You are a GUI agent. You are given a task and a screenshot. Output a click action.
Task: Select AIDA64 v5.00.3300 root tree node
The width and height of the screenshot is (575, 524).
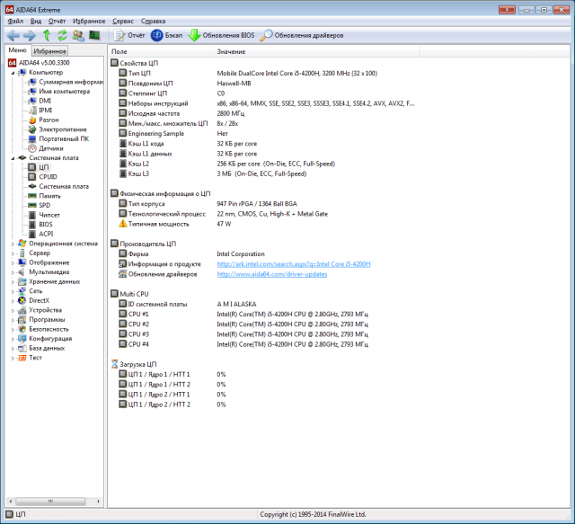[x=39, y=63]
